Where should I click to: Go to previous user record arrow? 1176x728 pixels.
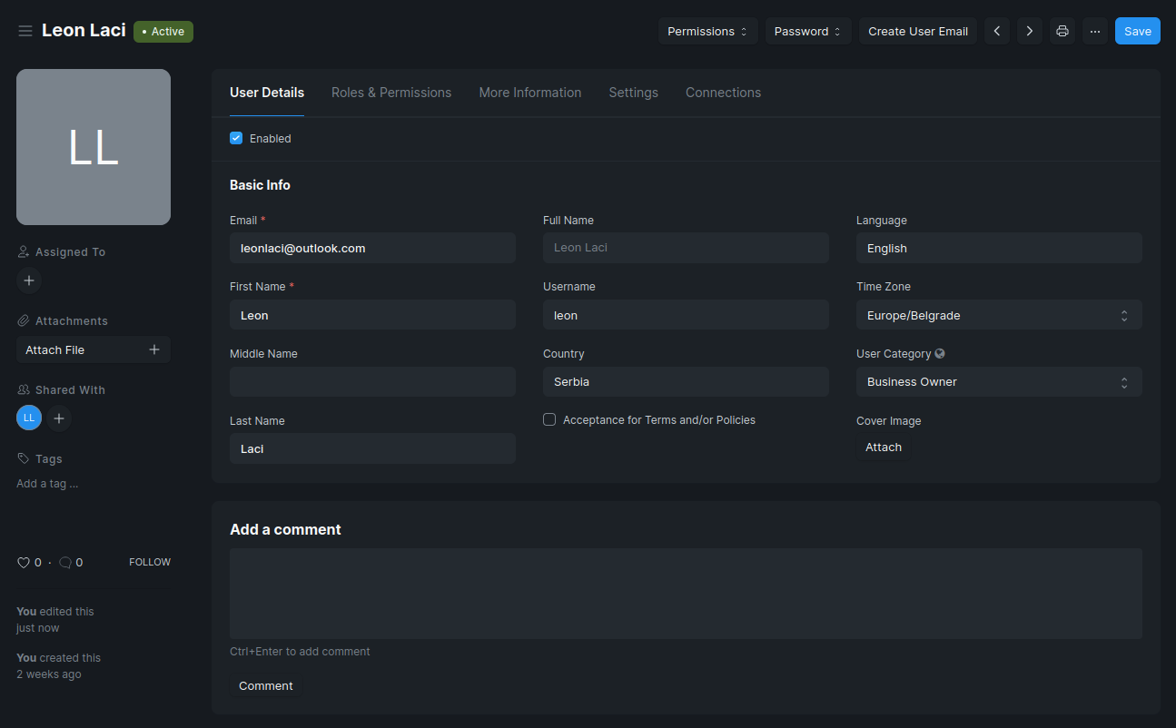pos(997,31)
